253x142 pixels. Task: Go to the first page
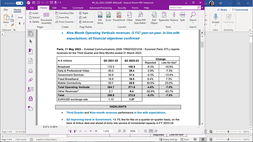coord(80,131)
